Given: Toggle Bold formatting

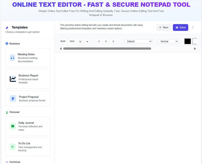Looking at the screenshot, I should click(x=63, y=41).
